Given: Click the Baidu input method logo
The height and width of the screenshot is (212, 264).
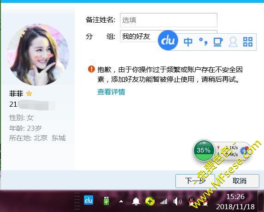Looking at the screenshot, I should (168, 40).
